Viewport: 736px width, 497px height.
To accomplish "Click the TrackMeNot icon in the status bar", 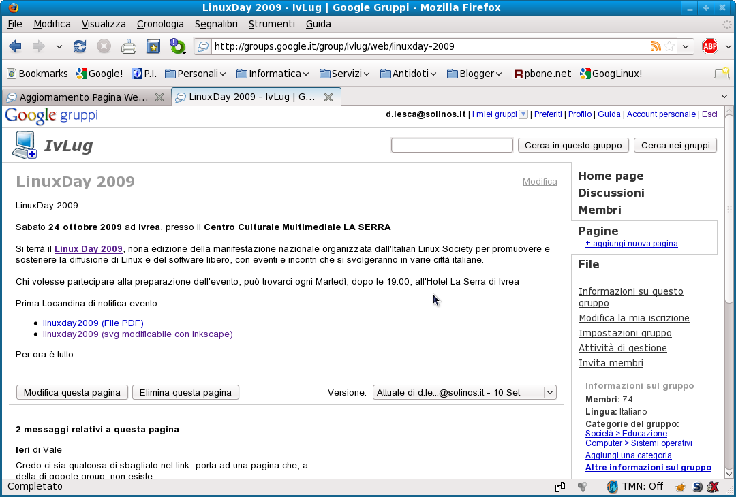I will pos(611,487).
